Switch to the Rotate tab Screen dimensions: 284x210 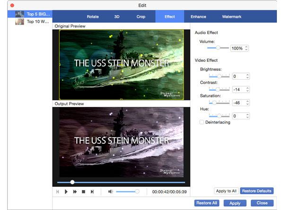pos(93,17)
